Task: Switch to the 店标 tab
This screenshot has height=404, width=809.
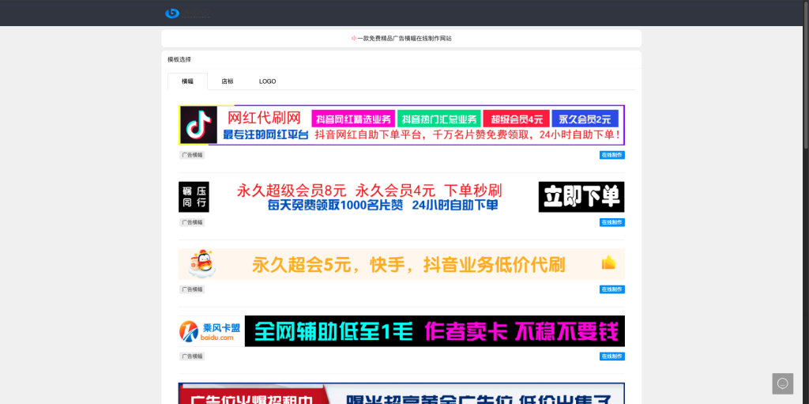Action: pyautogui.click(x=228, y=81)
